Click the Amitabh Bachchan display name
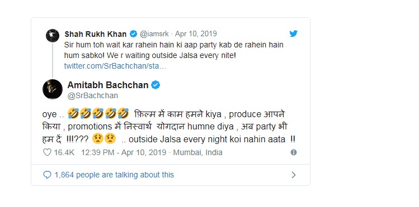The width and height of the screenshot is (419, 207). pos(108,85)
